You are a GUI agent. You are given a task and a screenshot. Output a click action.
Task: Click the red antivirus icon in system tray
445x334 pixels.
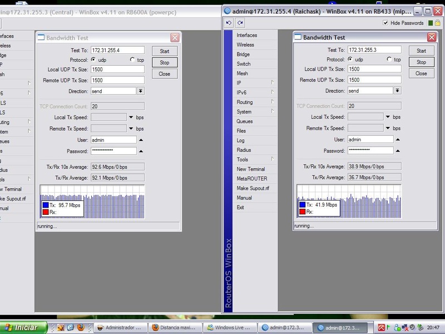click(382, 327)
